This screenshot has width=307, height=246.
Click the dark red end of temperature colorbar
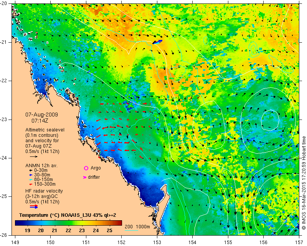point(120,223)
